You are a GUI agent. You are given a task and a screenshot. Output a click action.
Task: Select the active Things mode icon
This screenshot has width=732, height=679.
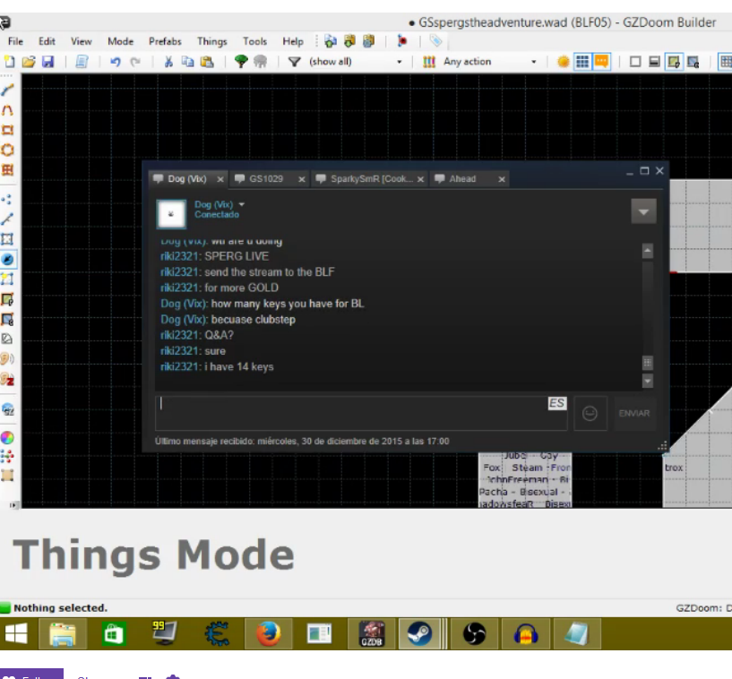(x=8, y=260)
